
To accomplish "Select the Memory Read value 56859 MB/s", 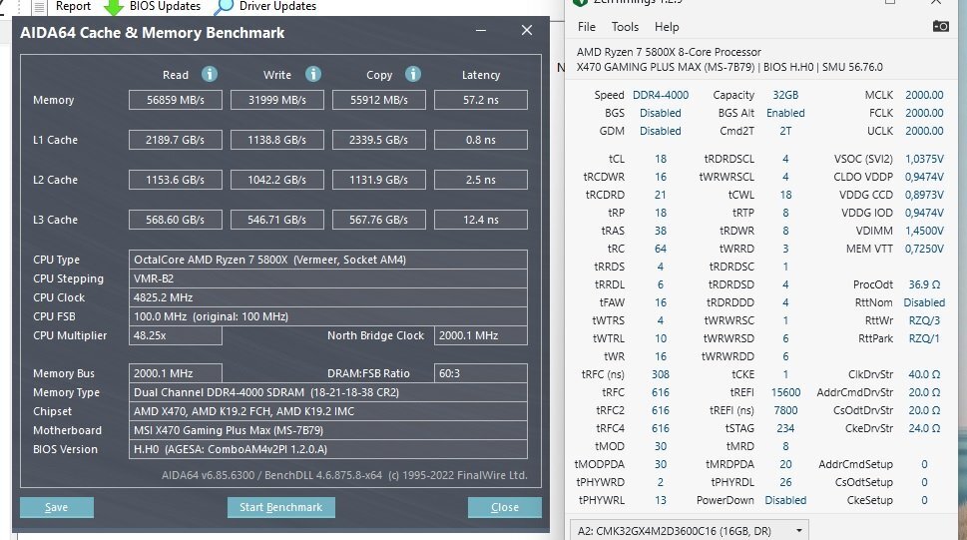I will click(176, 100).
